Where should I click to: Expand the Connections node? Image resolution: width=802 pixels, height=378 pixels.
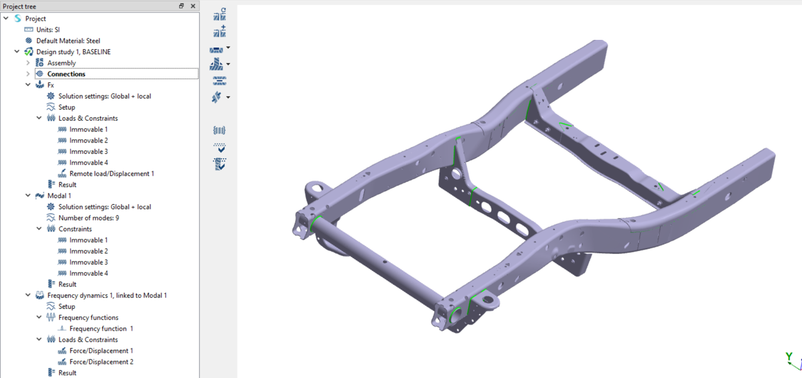click(28, 74)
